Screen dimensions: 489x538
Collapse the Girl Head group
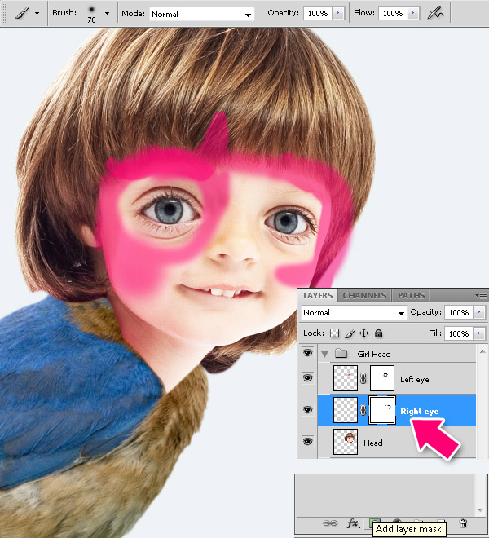click(x=326, y=354)
